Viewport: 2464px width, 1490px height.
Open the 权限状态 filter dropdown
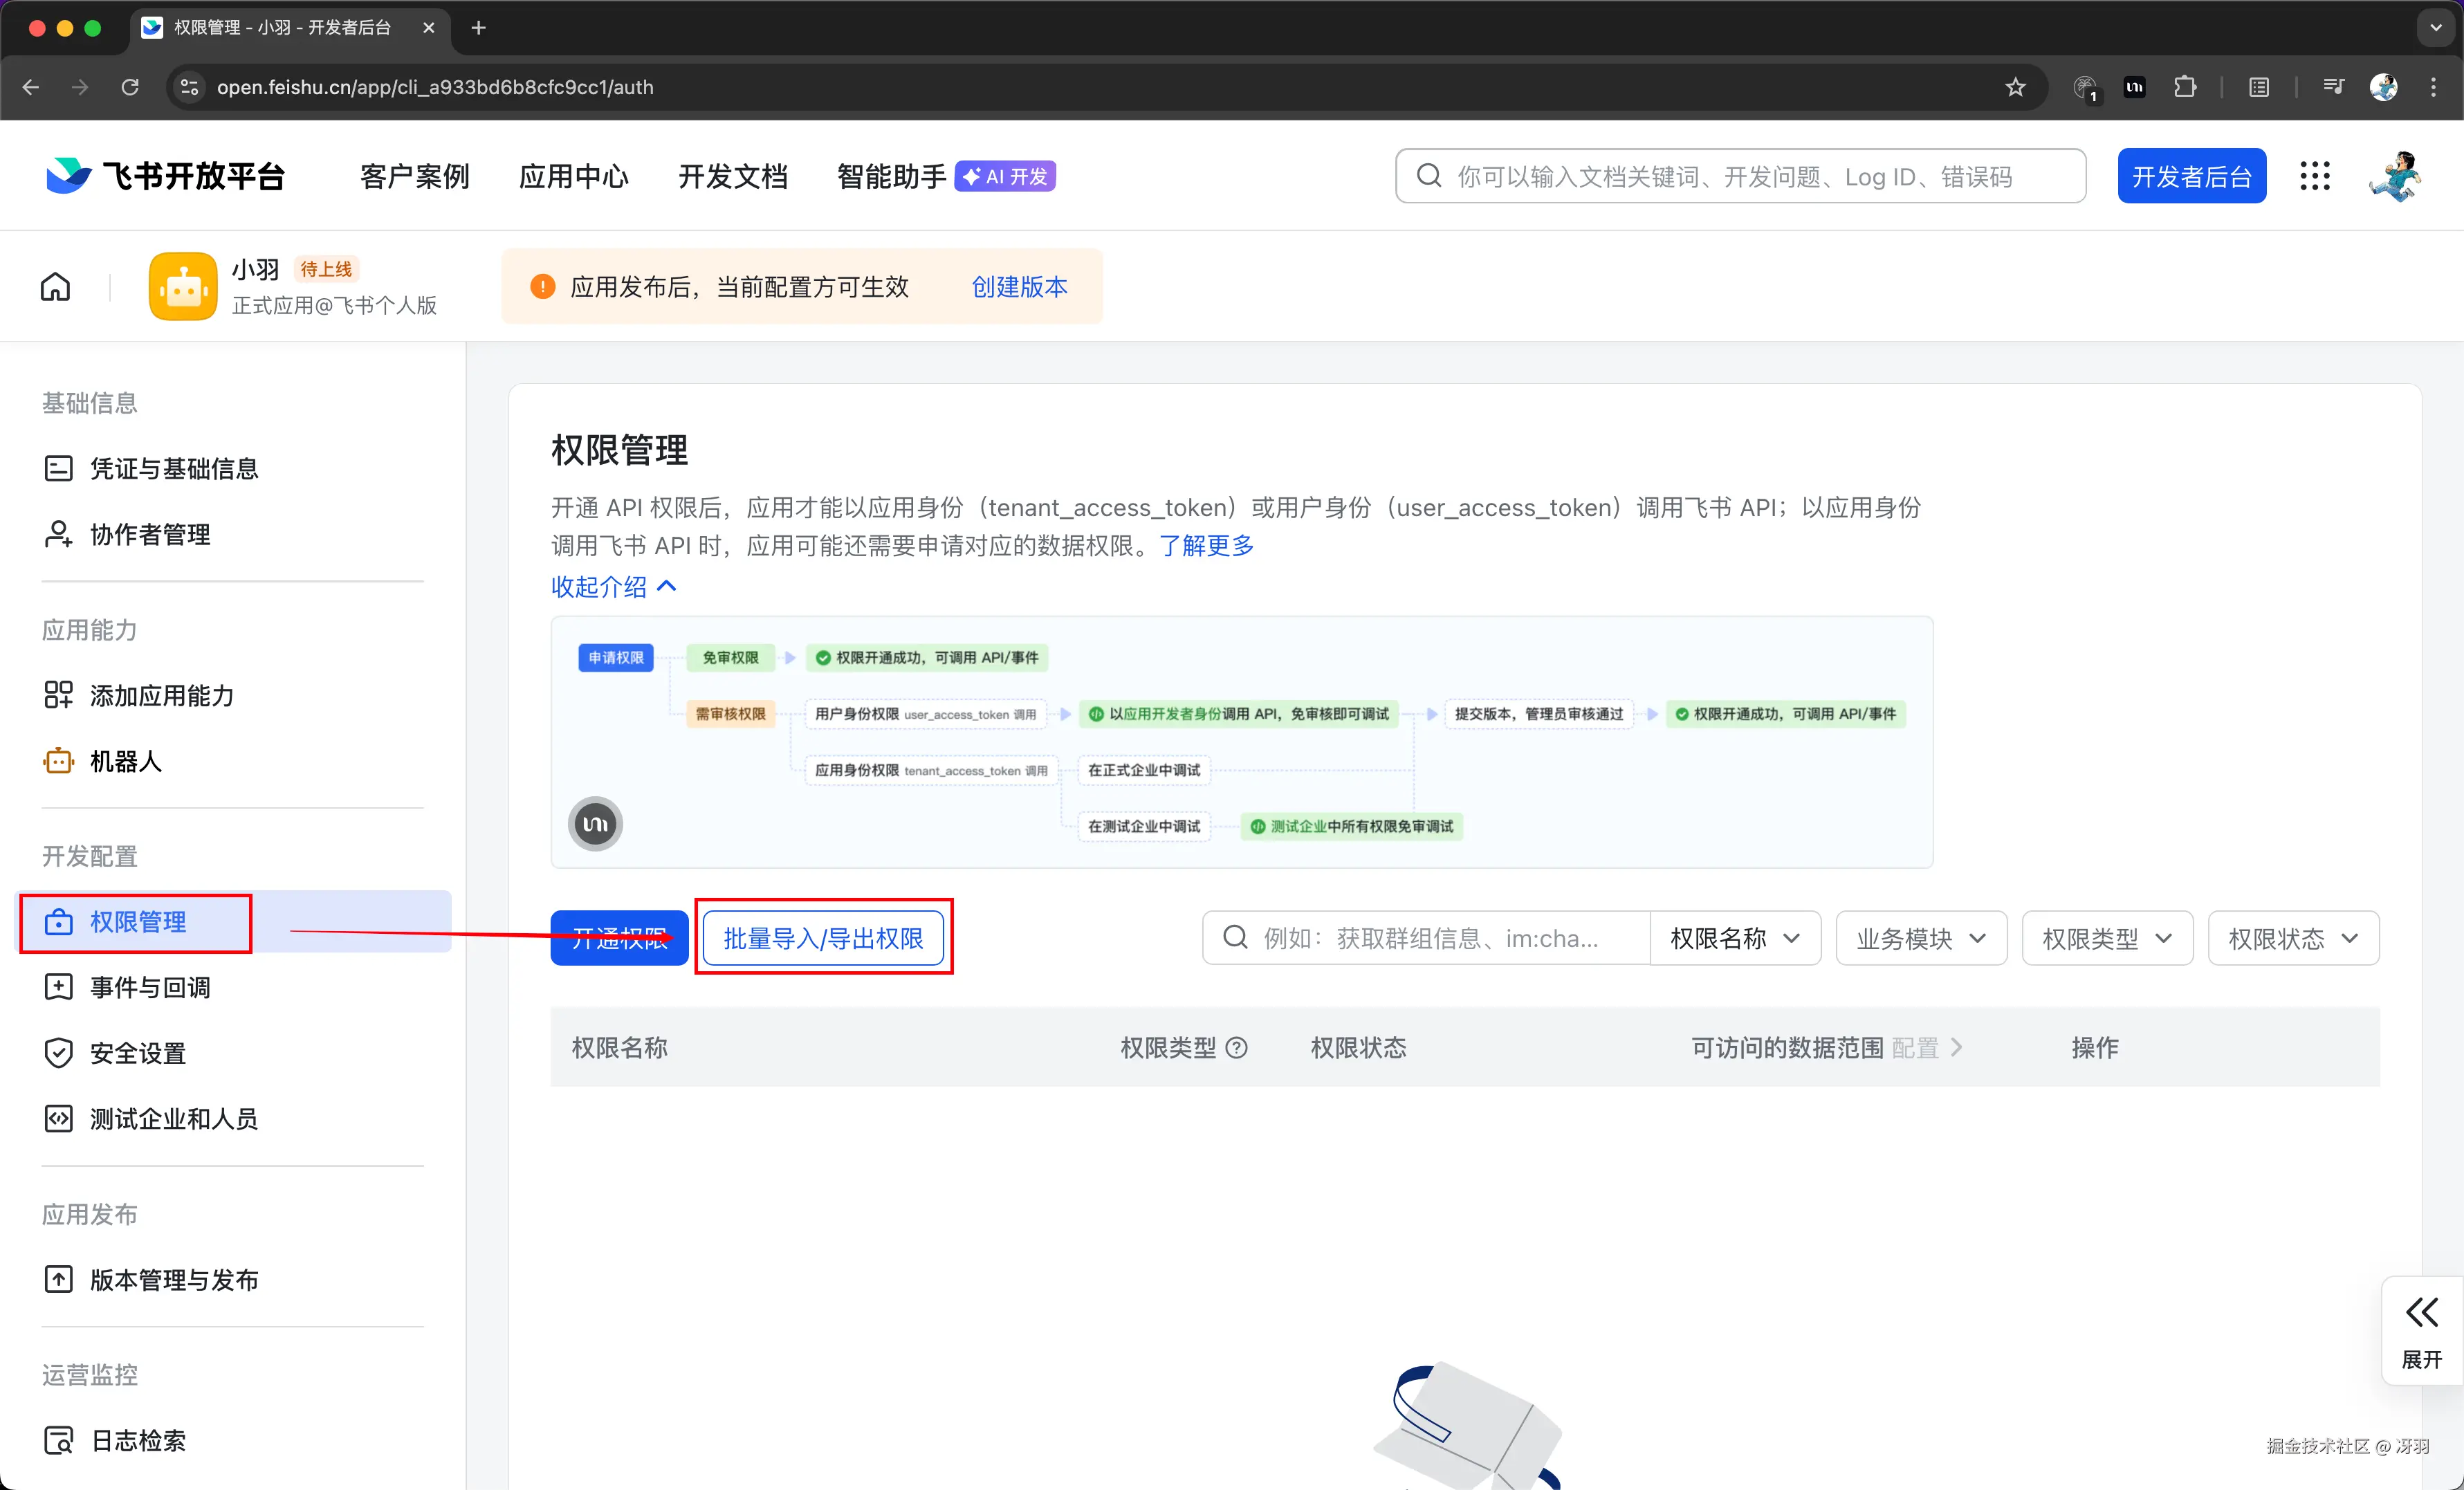(x=2292, y=938)
